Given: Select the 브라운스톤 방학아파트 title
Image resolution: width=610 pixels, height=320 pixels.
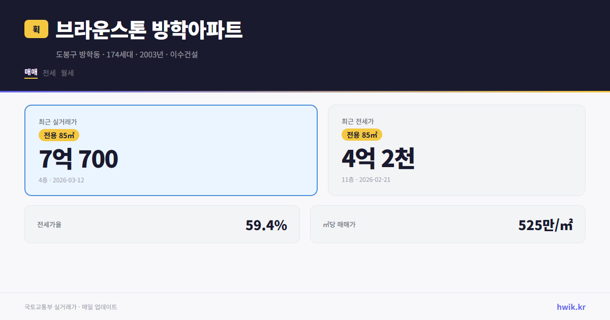Looking at the screenshot, I should click(150, 30).
